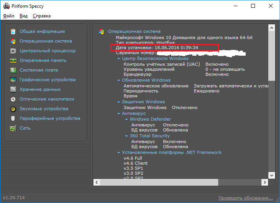Collapse the Антивирус node
Viewport: 280px width, 203px height.
tap(119, 114)
